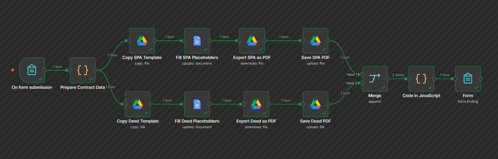Click "download: file" under Export Deed as PDF
The image size is (498, 159).
(x=256, y=127)
